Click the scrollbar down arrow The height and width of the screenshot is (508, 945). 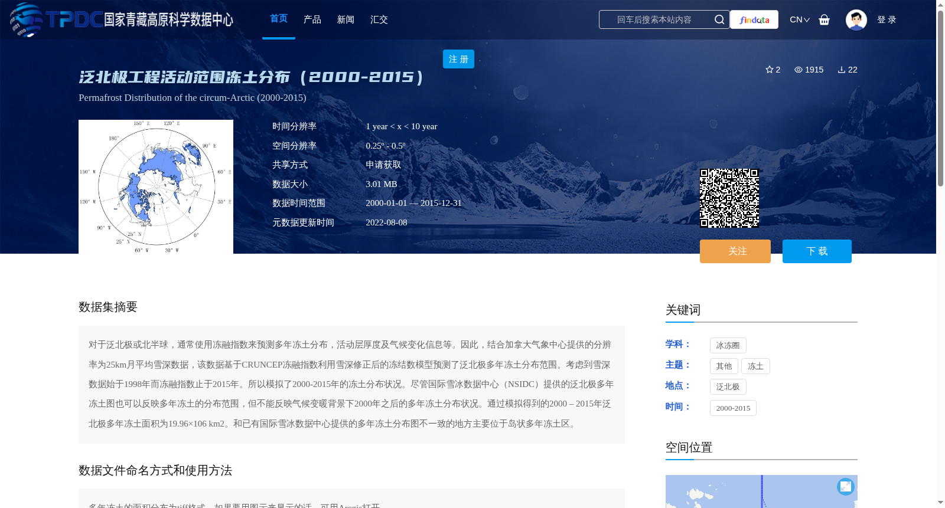pos(940,503)
